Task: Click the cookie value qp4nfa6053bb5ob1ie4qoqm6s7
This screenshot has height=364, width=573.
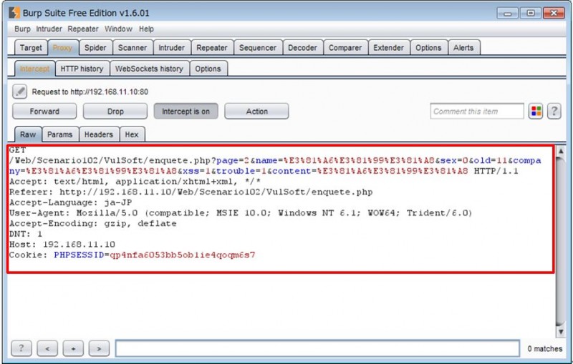Action: [183, 255]
